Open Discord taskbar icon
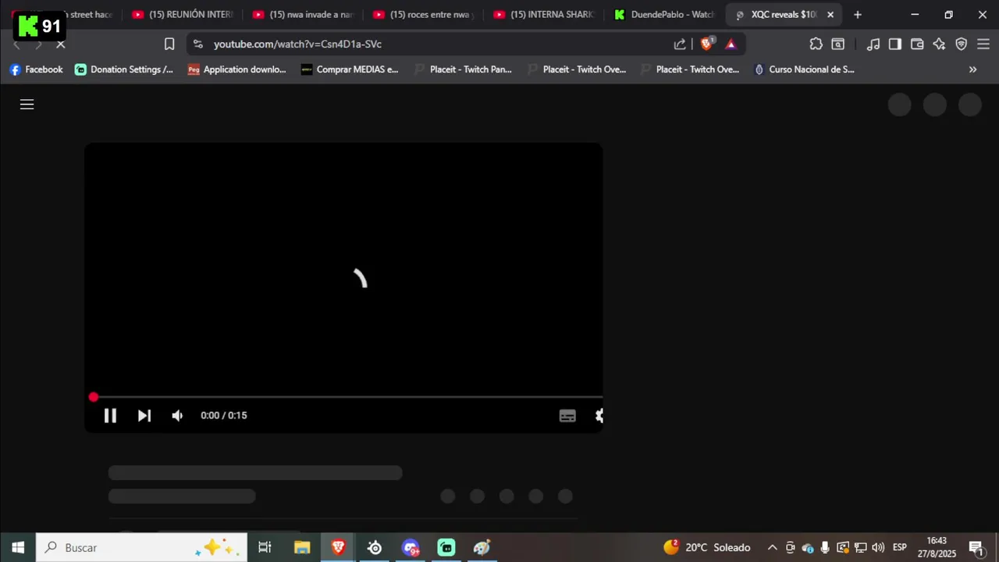The height and width of the screenshot is (562, 999). [x=411, y=548]
